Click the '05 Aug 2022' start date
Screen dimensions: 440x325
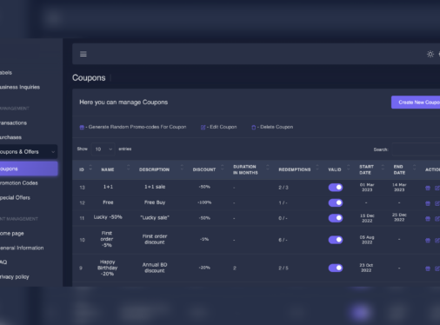367,240
